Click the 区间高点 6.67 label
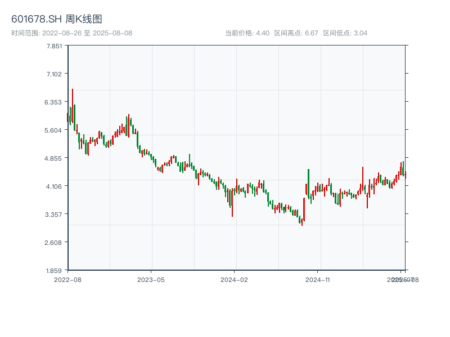Screen dimensions: 450x337 tap(296, 33)
